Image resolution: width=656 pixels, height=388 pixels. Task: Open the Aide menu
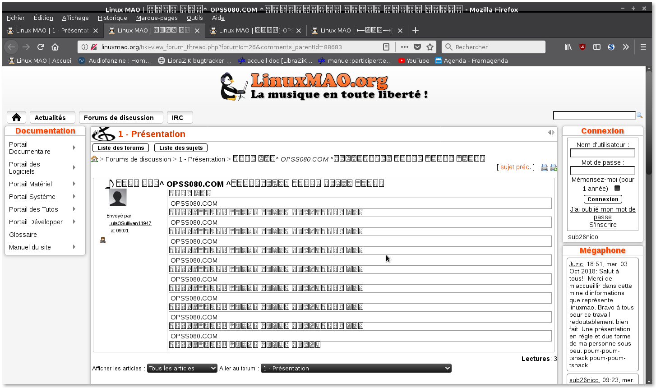218,18
